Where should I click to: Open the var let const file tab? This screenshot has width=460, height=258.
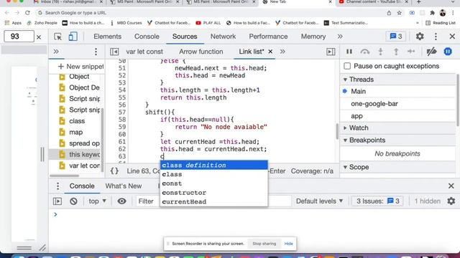144,52
